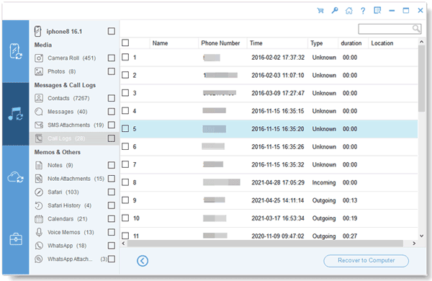Click the Camera Roll icon
Viewport: 432px width, 281px height.
tap(39, 58)
